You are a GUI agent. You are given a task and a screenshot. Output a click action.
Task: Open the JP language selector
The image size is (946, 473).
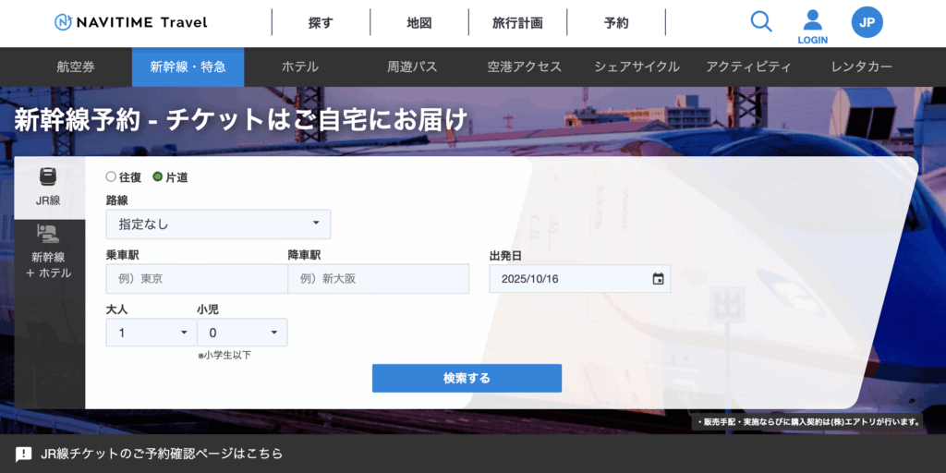click(x=867, y=22)
